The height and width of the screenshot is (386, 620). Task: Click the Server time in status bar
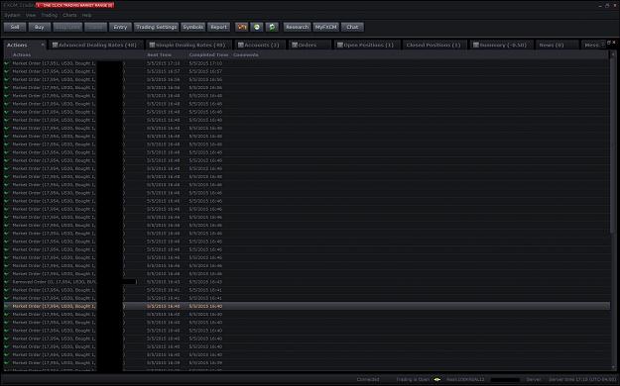[x=582, y=379]
